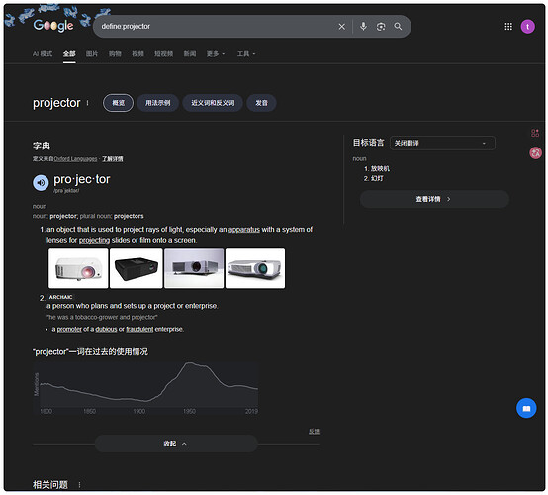548x495 pixels.
Task: Clear the search box with X icon
Action: [342, 27]
